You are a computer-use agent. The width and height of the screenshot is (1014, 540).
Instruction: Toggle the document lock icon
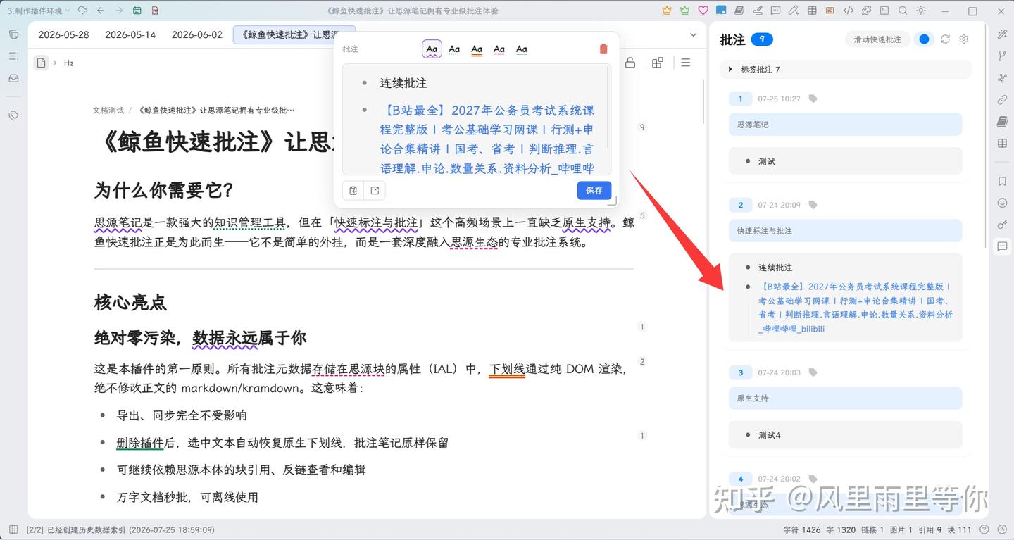tap(630, 63)
